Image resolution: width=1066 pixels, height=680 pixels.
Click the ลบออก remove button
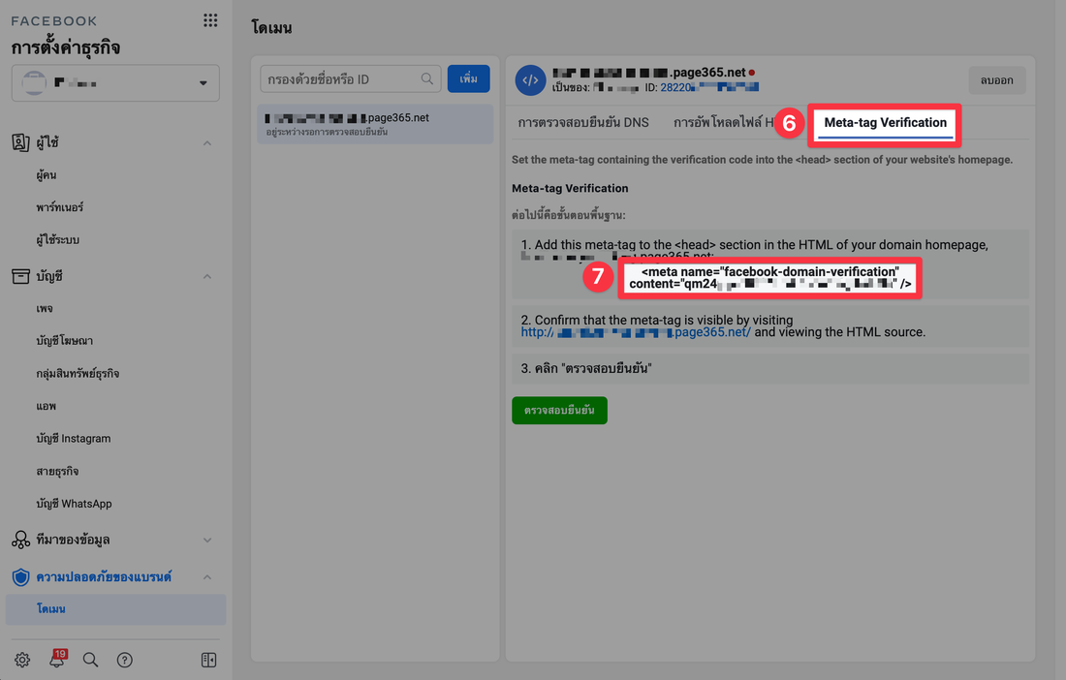coord(996,80)
